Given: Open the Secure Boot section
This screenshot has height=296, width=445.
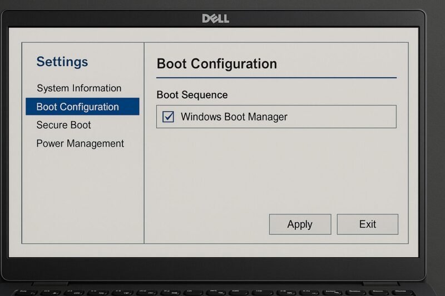Looking at the screenshot, I should (x=63, y=125).
